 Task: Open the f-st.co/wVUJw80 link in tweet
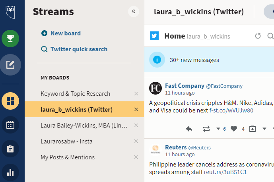pos(231,110)
